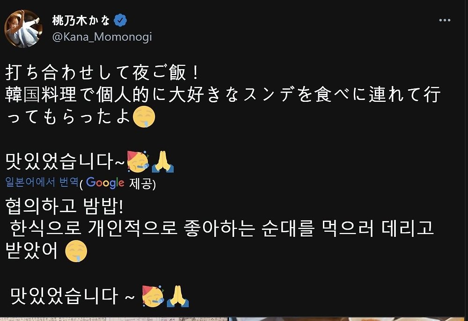Click the drooling emoji in Korean translation
The width and height of the screenshot is (468, 321).
pos(76,251)
